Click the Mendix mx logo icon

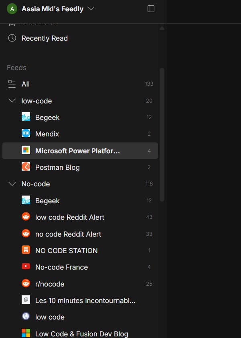[26, 133]
